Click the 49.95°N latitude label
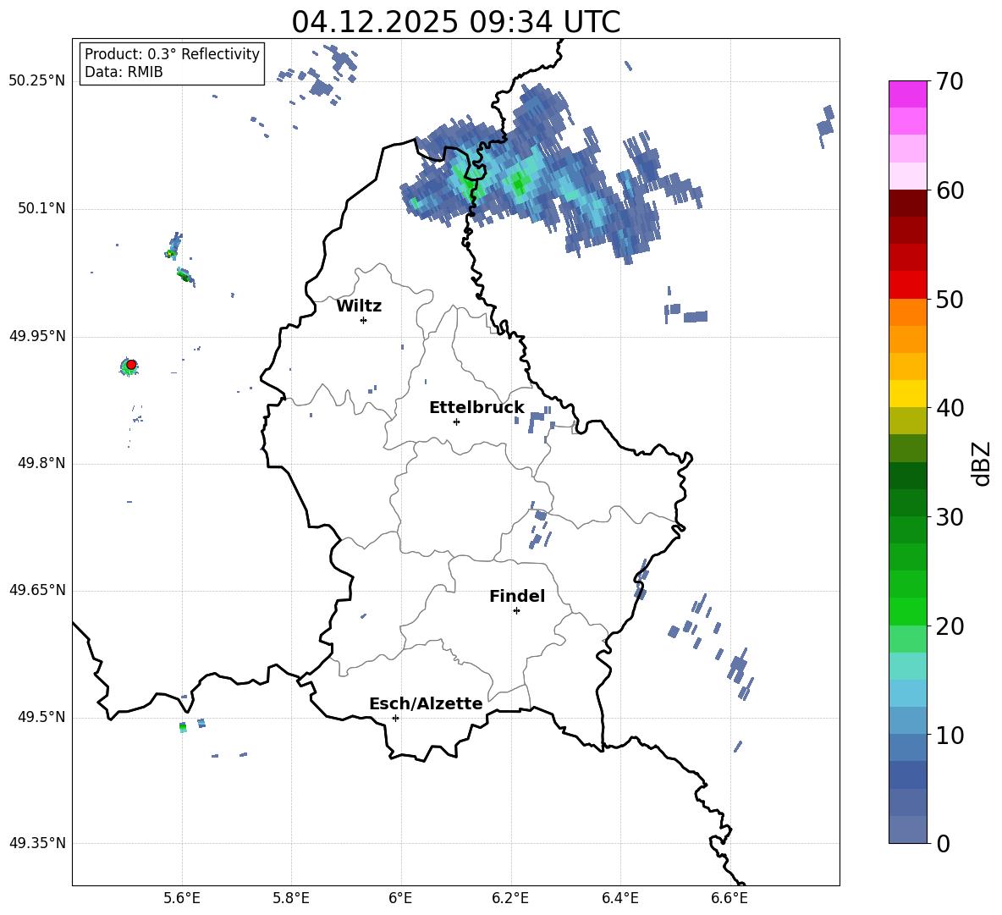The height and width of the screenshot is (915, 1002). [x=37, y=336]
